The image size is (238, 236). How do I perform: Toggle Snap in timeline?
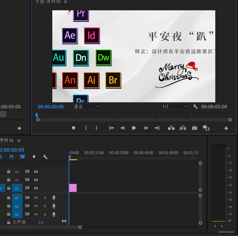click(12, 157)
